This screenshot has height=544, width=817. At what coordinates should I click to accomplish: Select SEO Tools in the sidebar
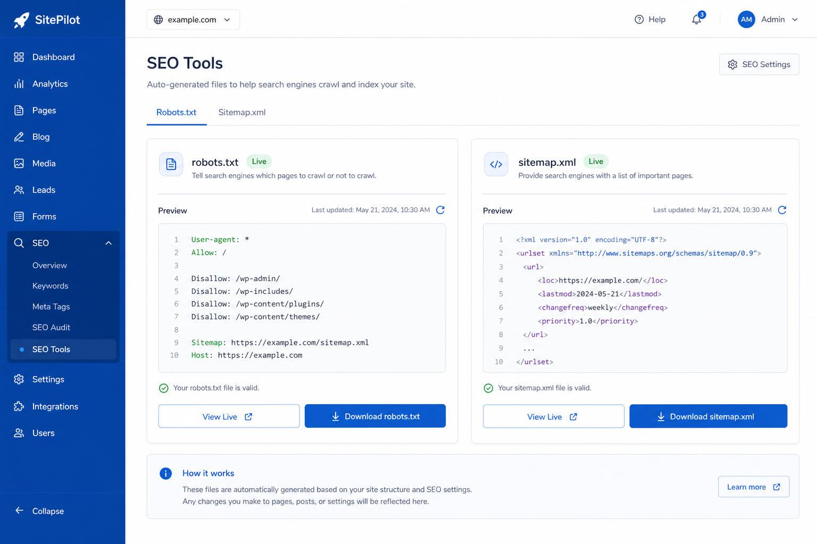click(x=63, y=349)
